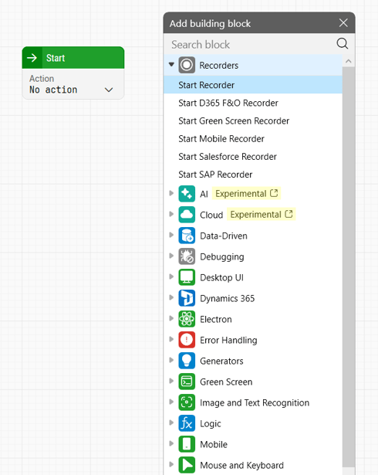The image size is (378, 475).
Task: Click the Recorders category label
Action: 219,65
